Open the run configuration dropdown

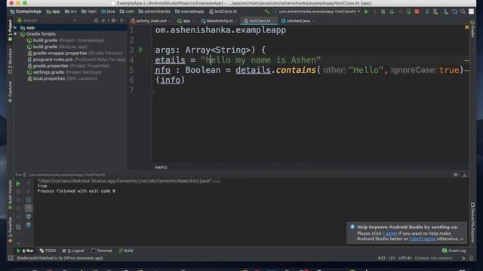(x=318, y=12)
